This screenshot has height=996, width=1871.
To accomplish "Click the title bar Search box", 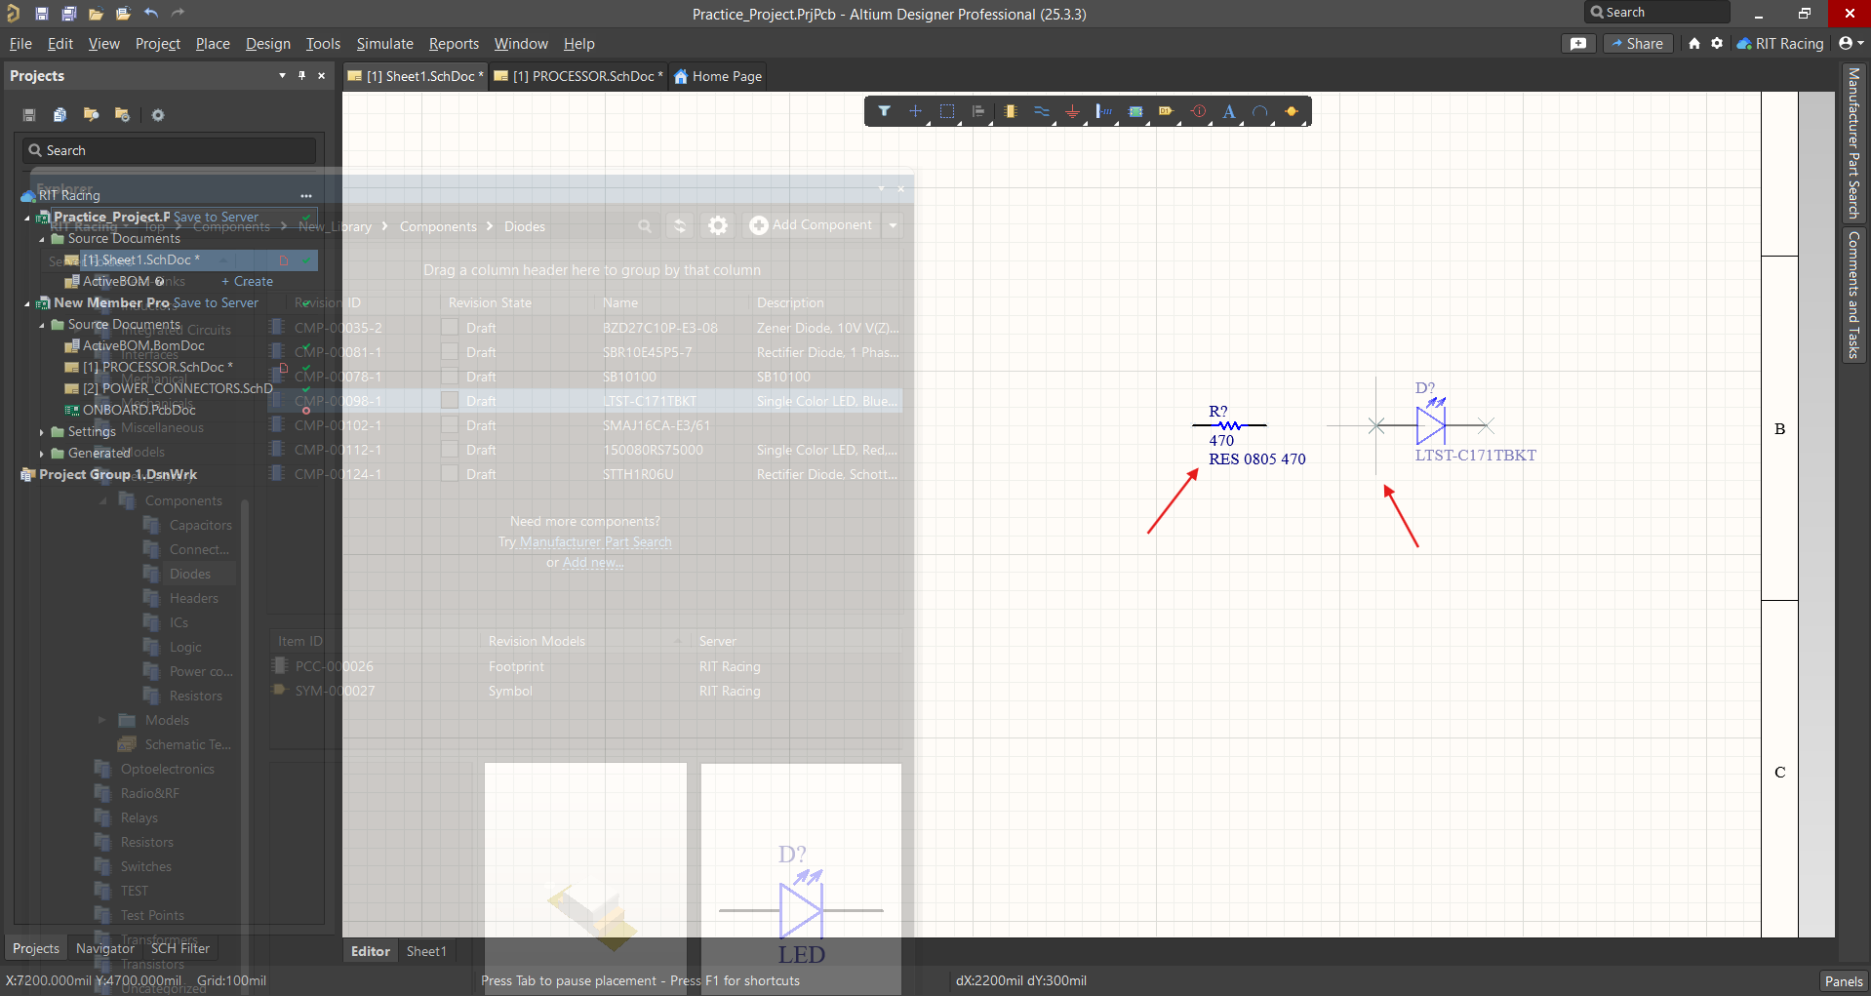I will [x=1656, y=13].
